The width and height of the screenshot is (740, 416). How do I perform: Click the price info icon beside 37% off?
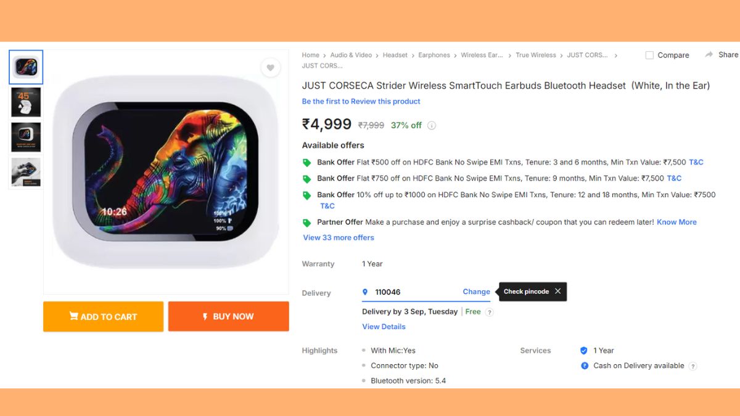pos(432,126)
